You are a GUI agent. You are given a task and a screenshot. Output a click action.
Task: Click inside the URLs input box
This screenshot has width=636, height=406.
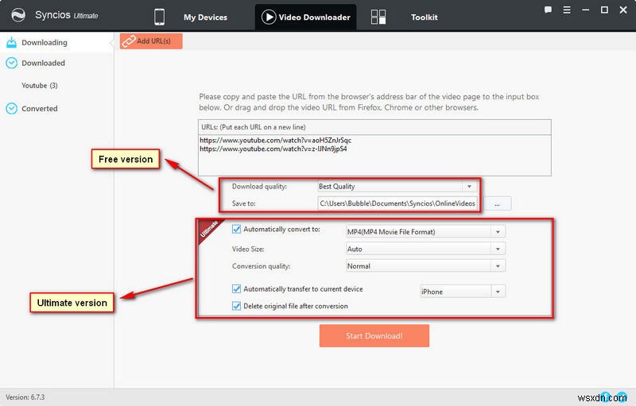[374, 155]
